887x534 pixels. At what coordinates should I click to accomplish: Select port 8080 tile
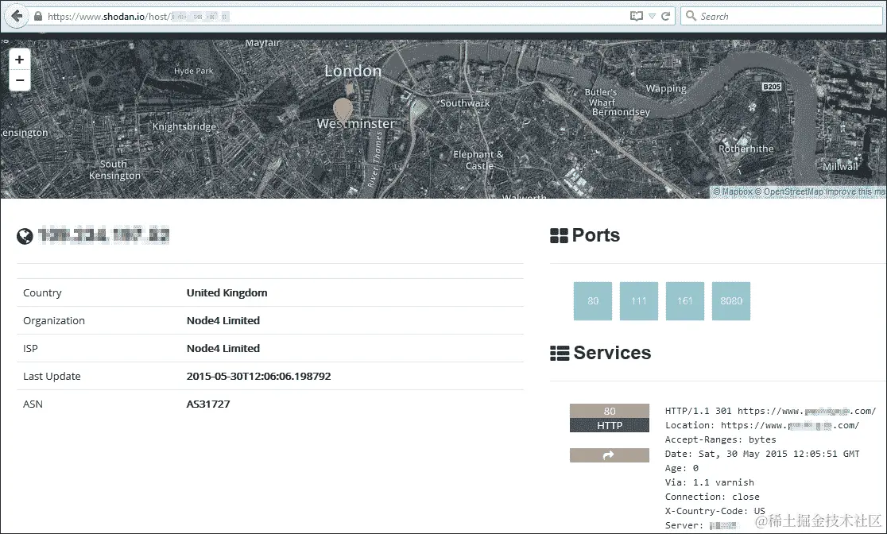tap(731, 301)
